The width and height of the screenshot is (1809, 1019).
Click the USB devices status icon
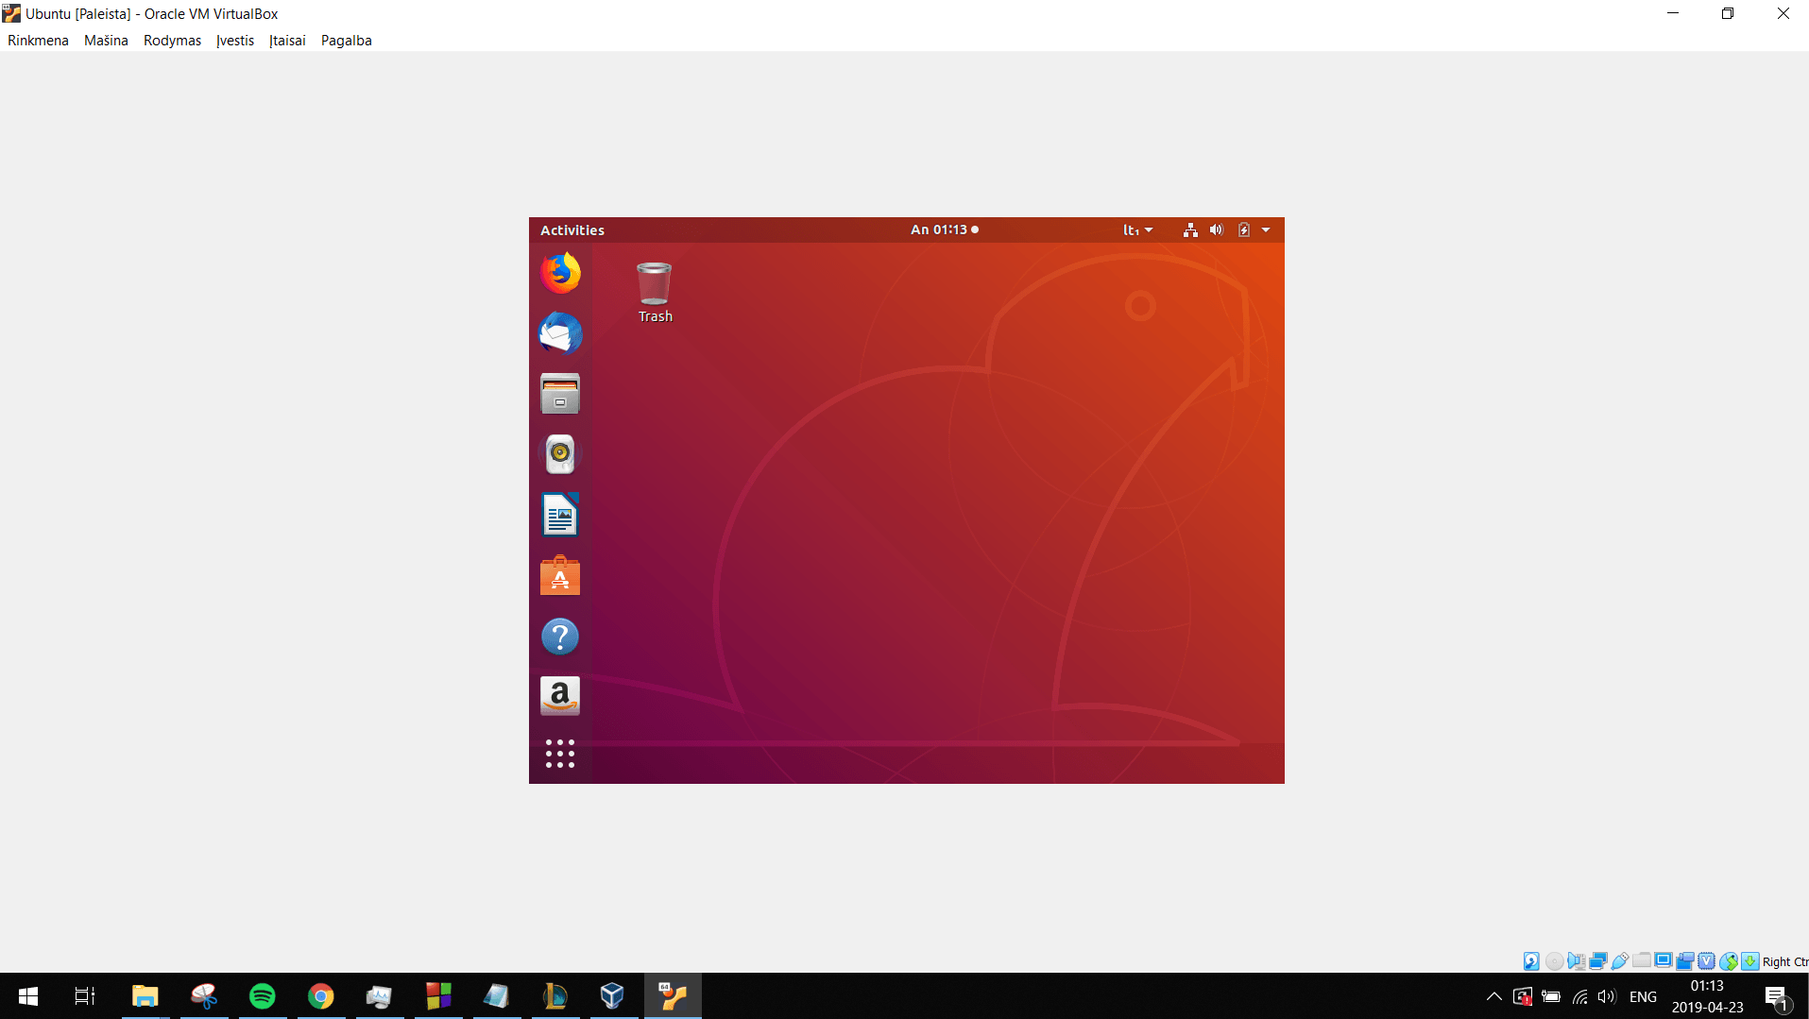(x=1620, y=960)
